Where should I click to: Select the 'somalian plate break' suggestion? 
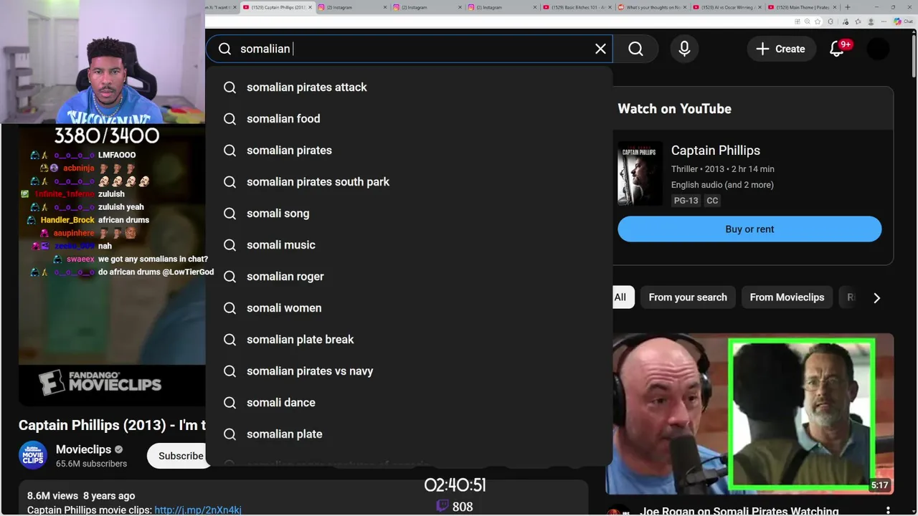click(409, 340)
